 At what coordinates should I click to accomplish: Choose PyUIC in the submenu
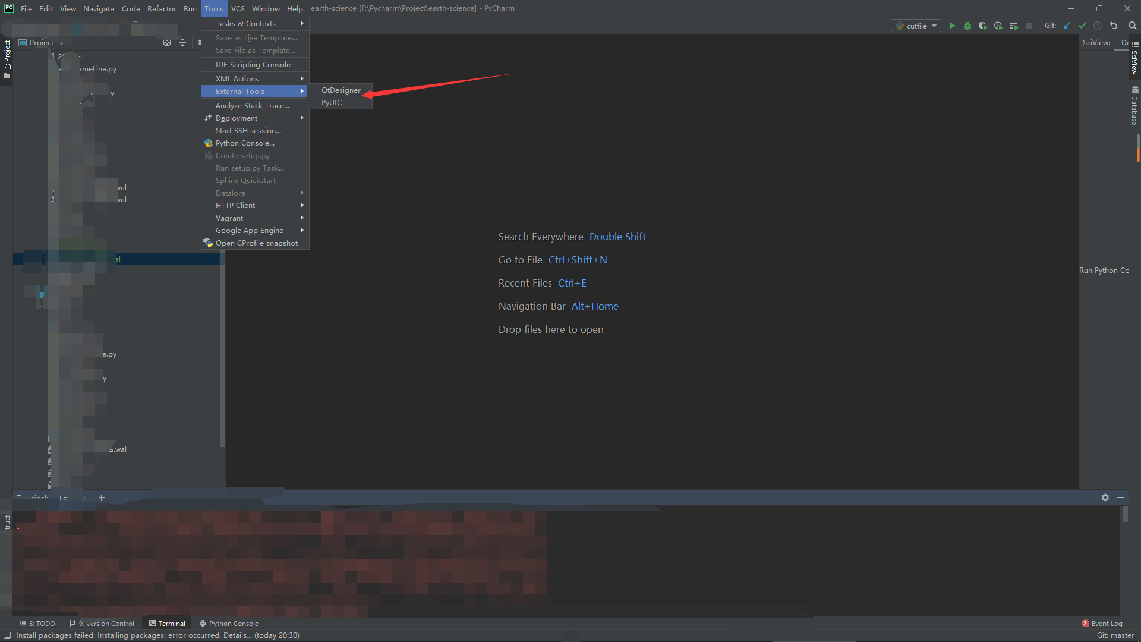[332, 103]
